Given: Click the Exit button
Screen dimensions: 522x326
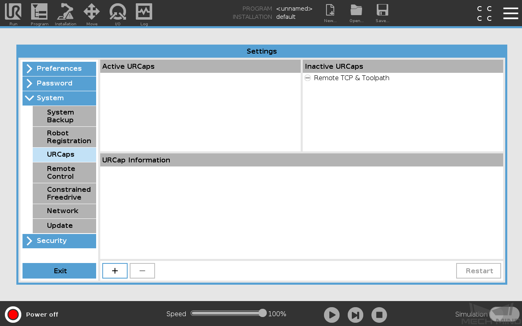Looking at the screenshot, I should pos(59,271).
